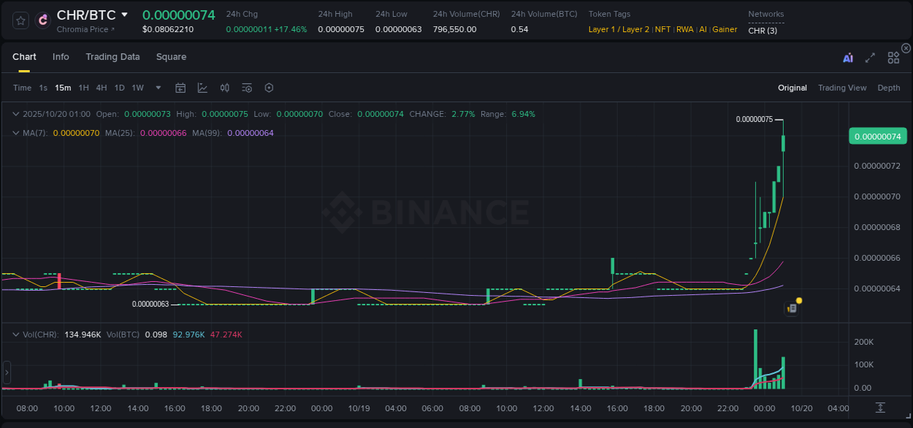Select the line chart style icon
913x428 pixels.
[x=202, y=88]
